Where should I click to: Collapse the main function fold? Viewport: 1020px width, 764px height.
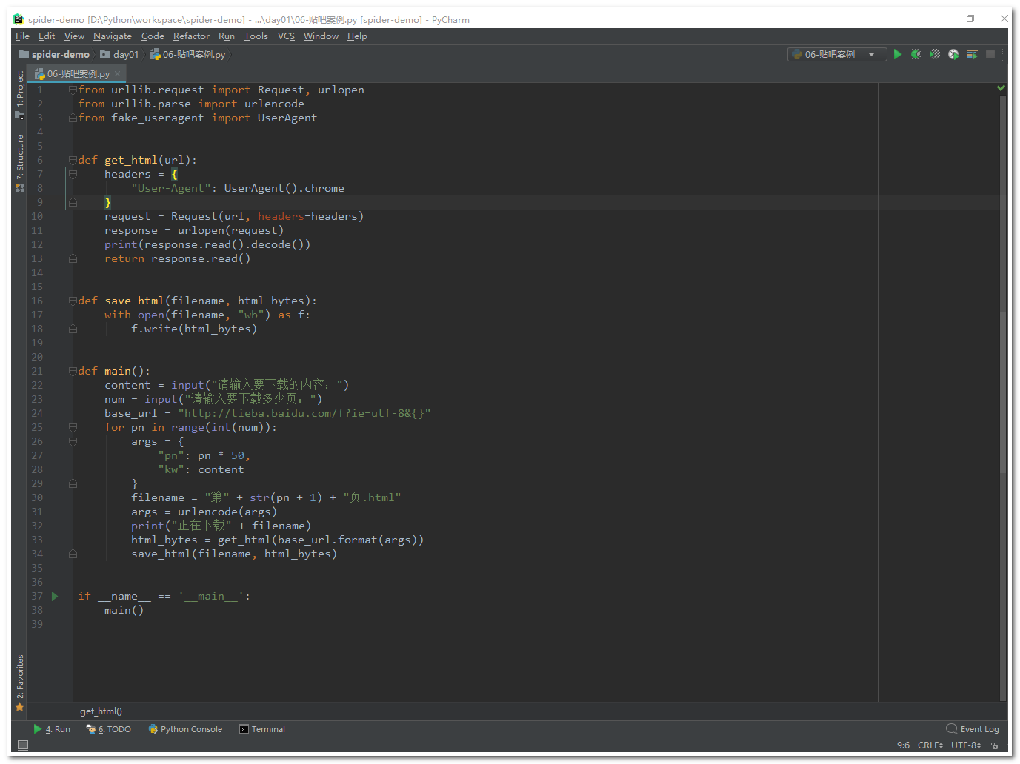(x=73, y=371)
